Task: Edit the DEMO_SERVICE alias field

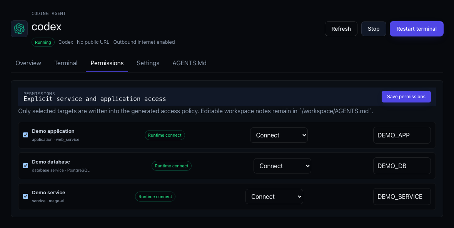Action: [x=402, y=197]
